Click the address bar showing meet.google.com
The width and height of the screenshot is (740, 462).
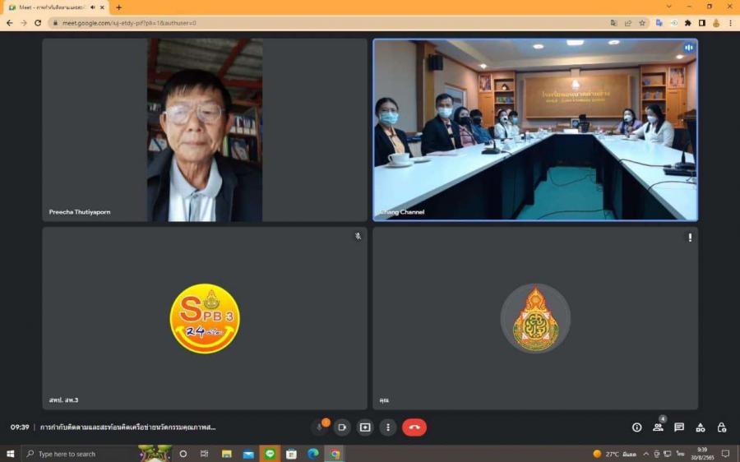coord(329,23)
